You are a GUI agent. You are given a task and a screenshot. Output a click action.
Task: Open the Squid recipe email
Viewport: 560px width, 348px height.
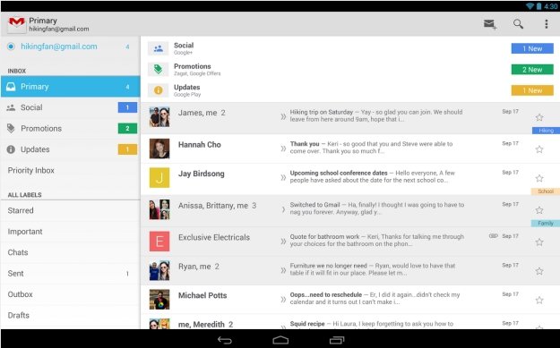(350, 322)
